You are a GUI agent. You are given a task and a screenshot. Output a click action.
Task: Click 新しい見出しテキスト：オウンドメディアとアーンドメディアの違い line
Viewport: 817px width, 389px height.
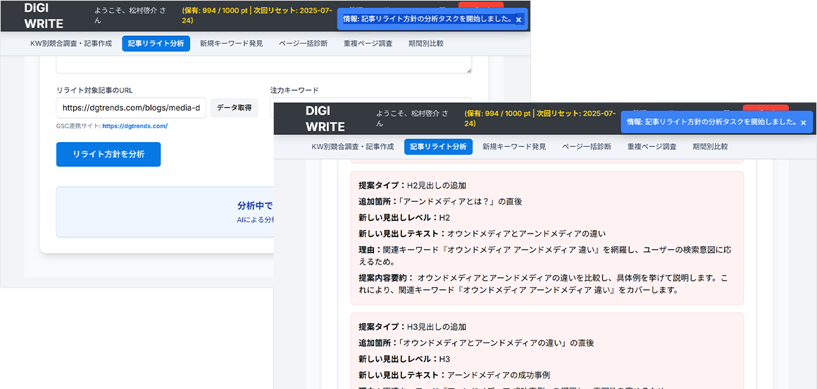point(482,233)
